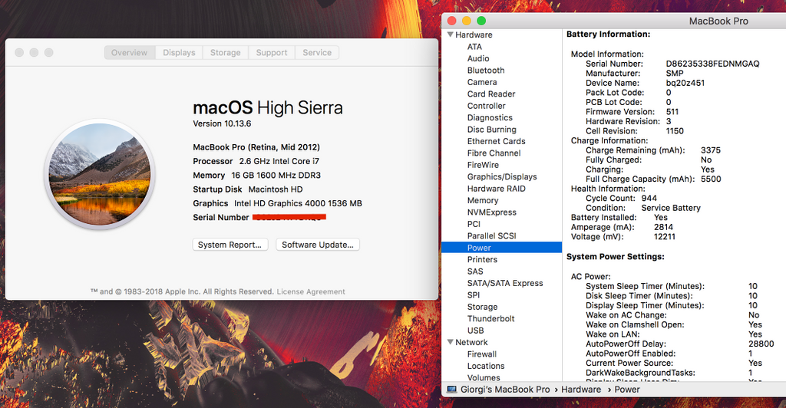Open the Storage tab in About This Mac

tap(225, 53)
